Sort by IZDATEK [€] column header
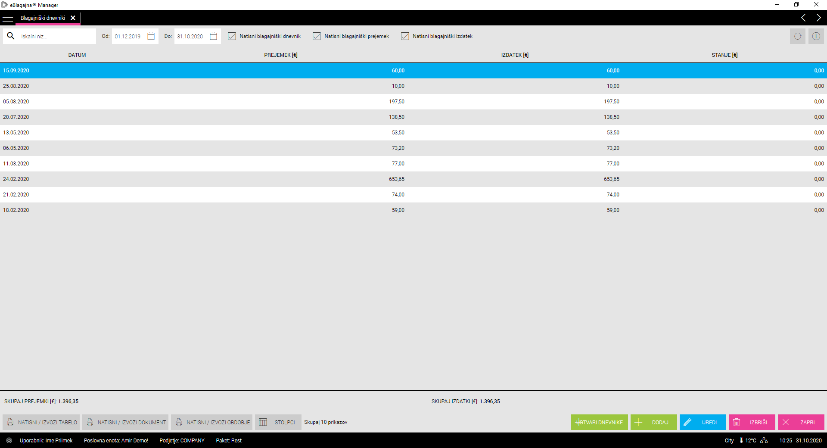 515,55
